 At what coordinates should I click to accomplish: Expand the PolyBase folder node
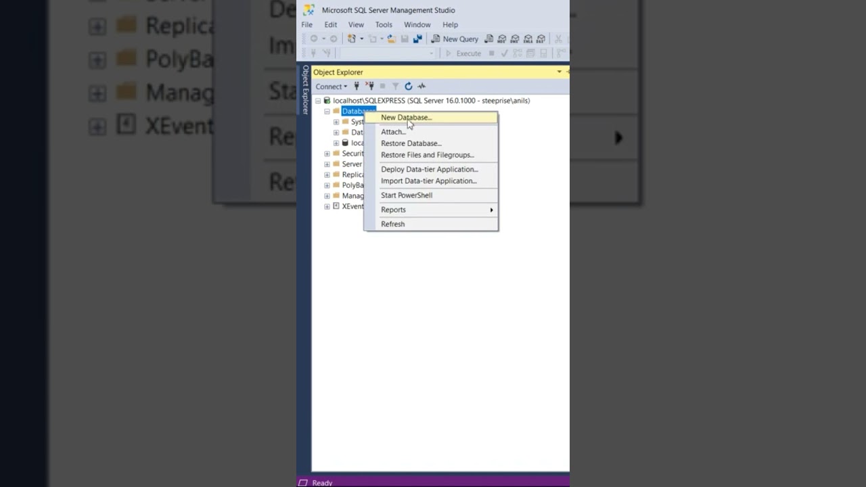pos(327,185)
